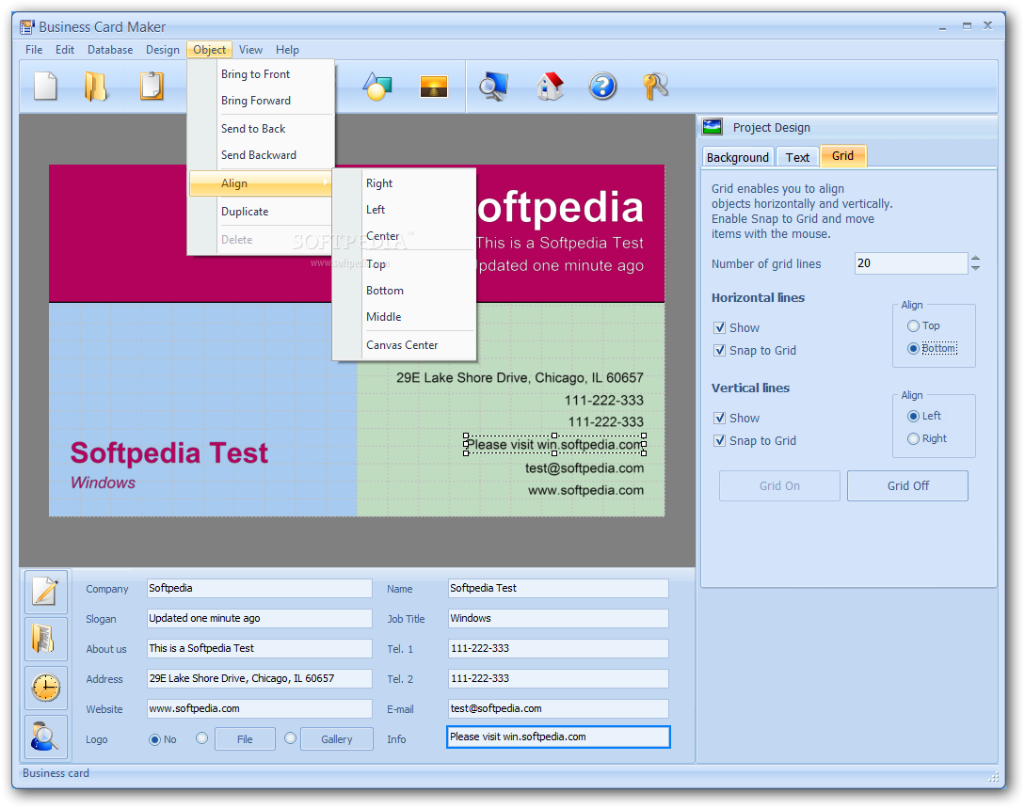Switch to the Background tab

click(x=738, y=157)
